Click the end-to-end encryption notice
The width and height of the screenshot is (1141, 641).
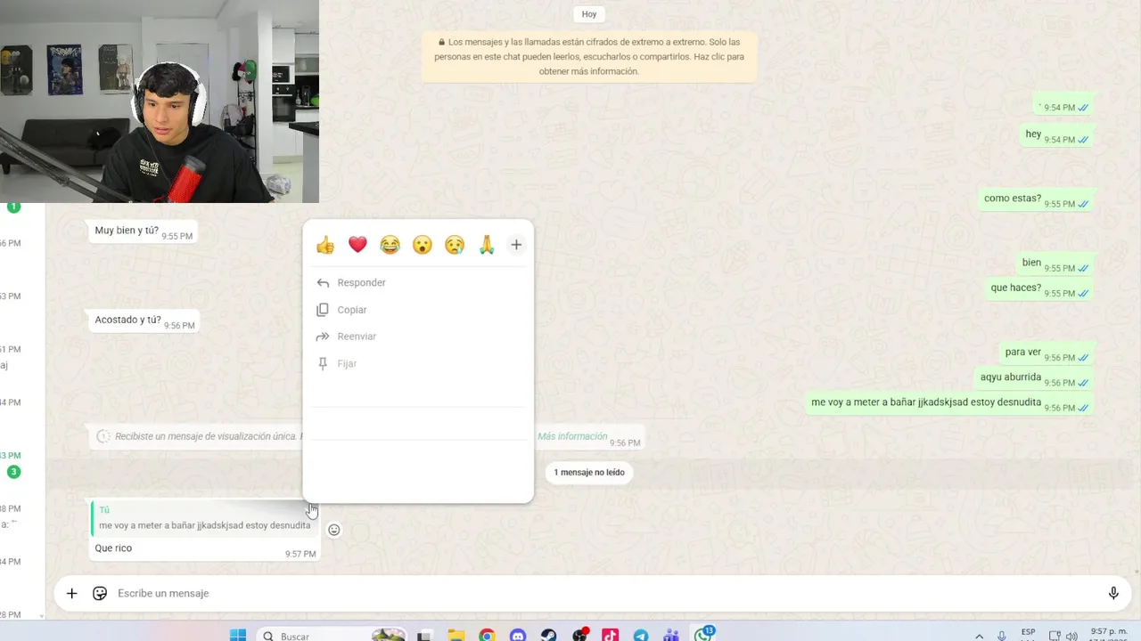(x=589, y=57)
